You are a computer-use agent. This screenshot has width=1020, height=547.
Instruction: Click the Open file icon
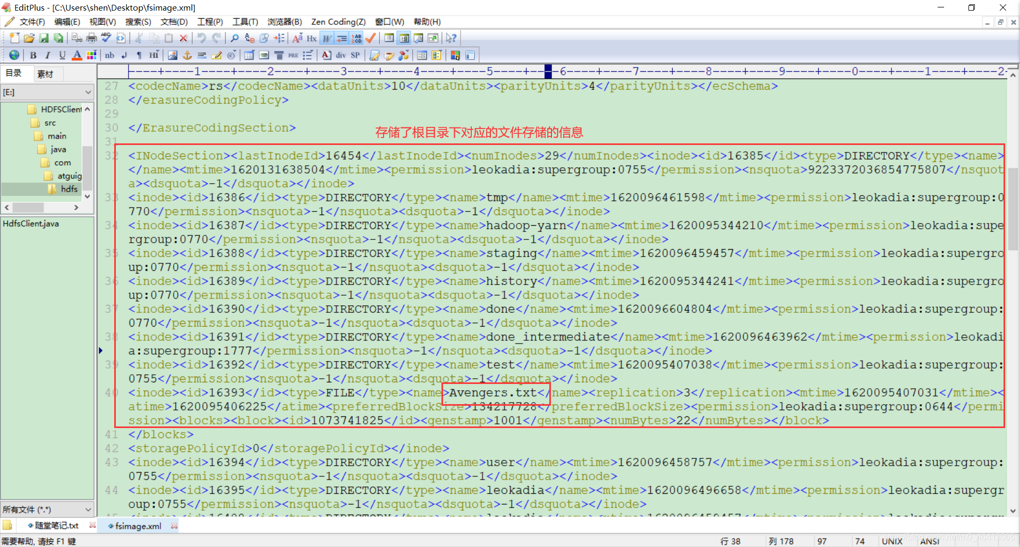pyautogui.click(x=29, y=38)
